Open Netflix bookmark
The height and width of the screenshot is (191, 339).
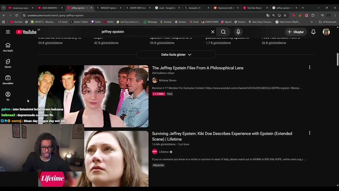coord(109,22)
